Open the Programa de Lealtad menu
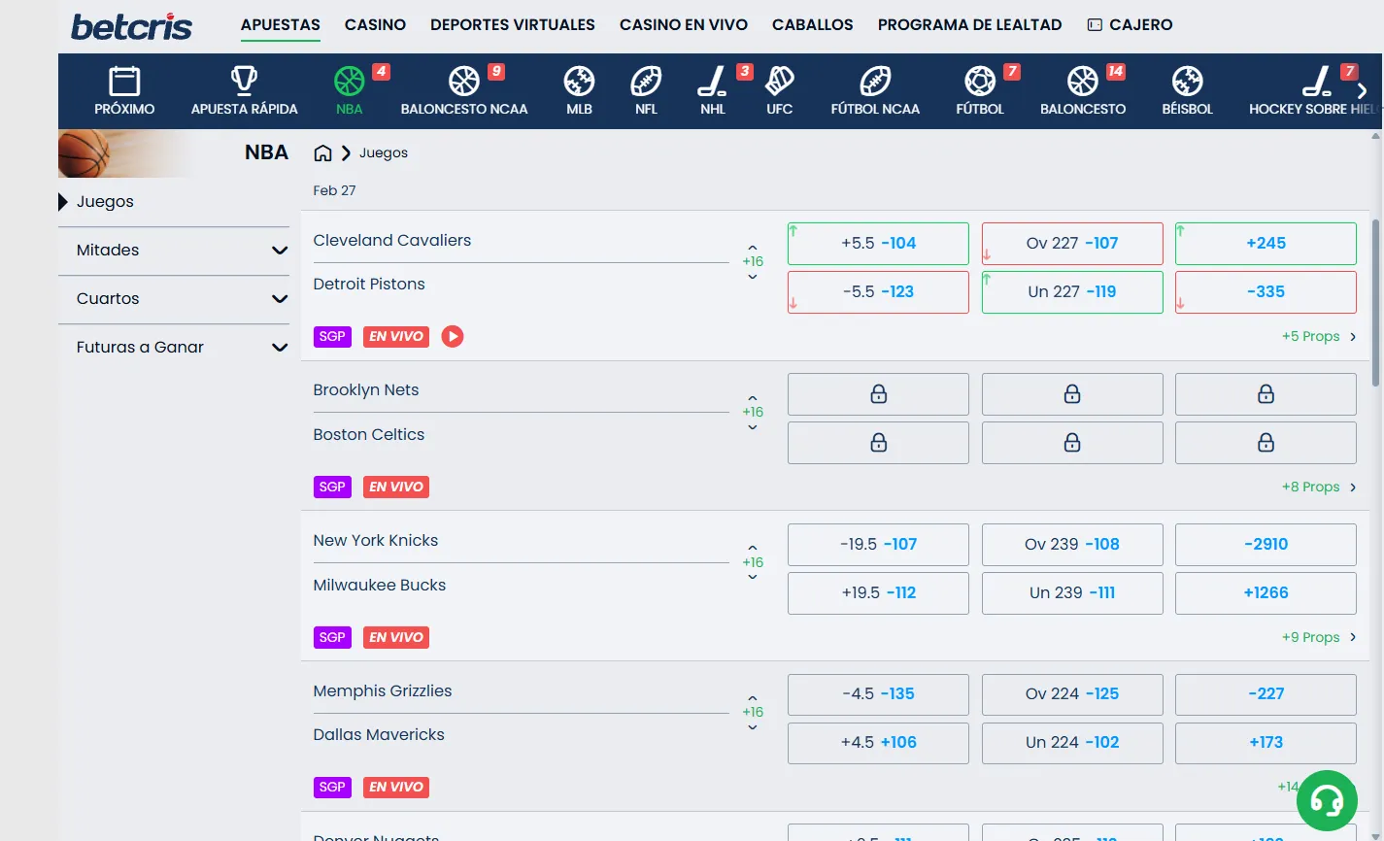 point(969,25)
